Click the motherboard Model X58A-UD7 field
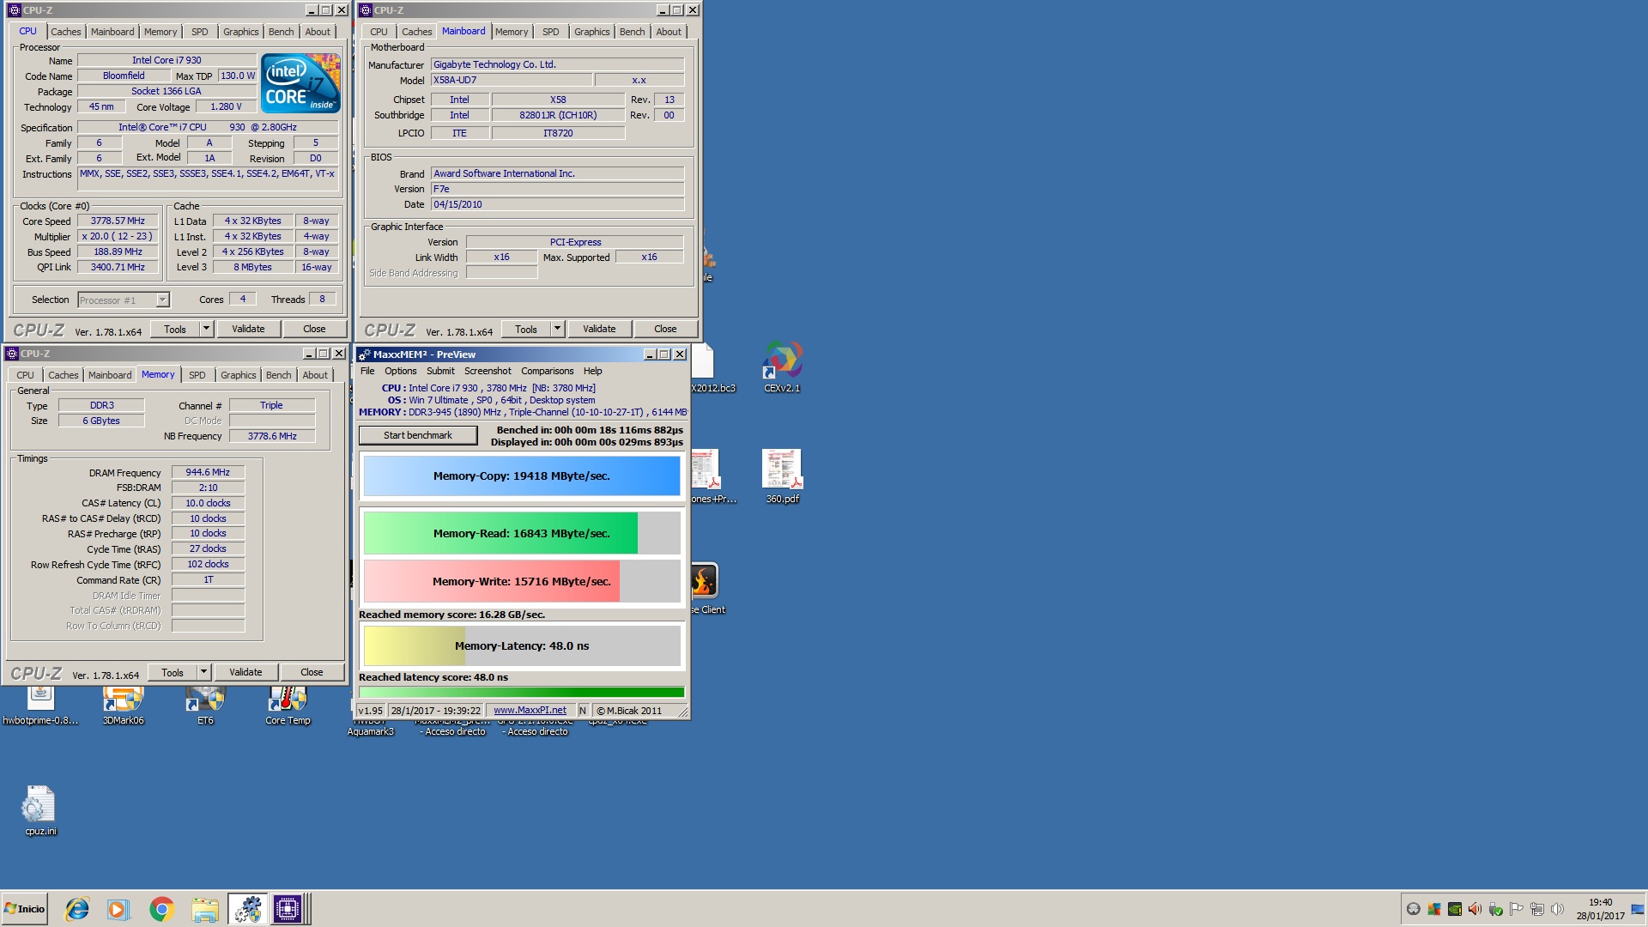Image resolution: width=1648 pixels, height=927 pixels. pos(512,80)
